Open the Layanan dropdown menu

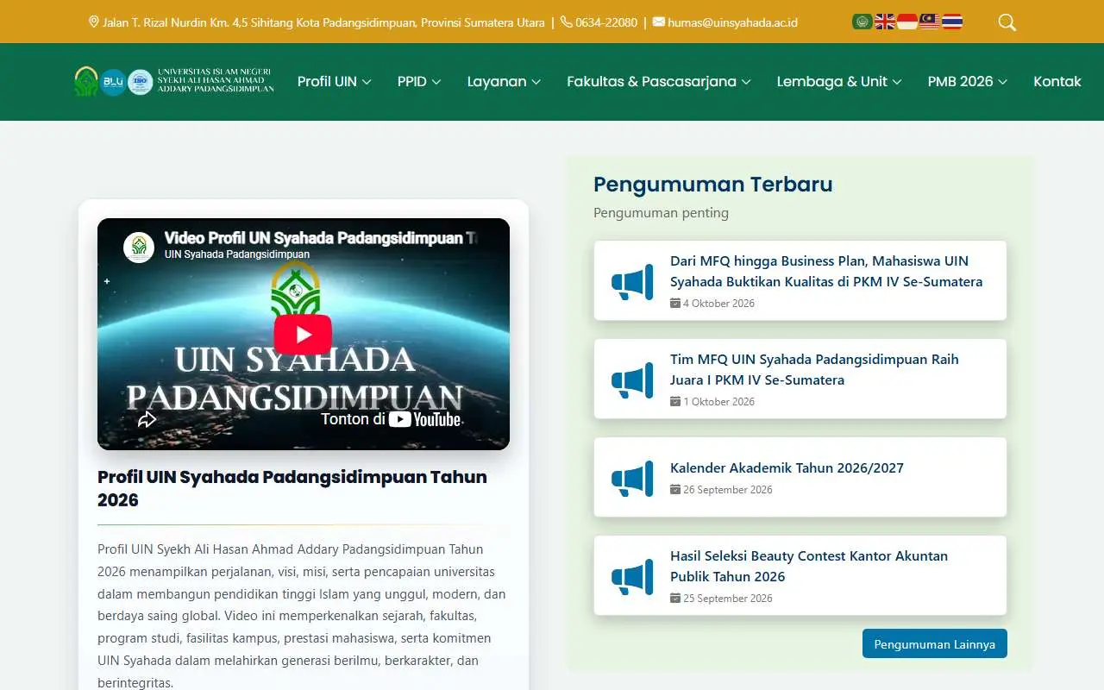coord(505,81)
